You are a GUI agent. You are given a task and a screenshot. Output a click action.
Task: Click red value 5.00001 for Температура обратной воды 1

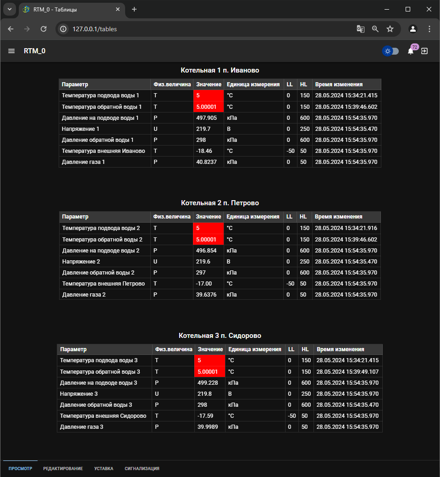click(209, 107)
